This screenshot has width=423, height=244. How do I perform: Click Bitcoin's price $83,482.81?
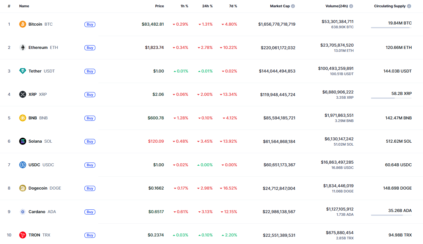[153, 24]
